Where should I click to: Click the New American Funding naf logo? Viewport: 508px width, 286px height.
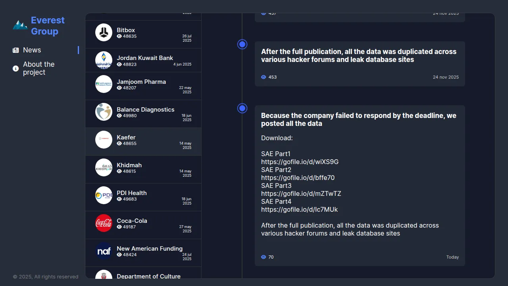click(104, 251)
